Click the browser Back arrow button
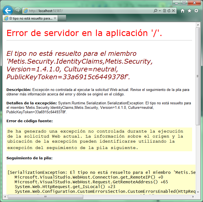This screenshot has width=203, height=202. [x=8, y=11]
